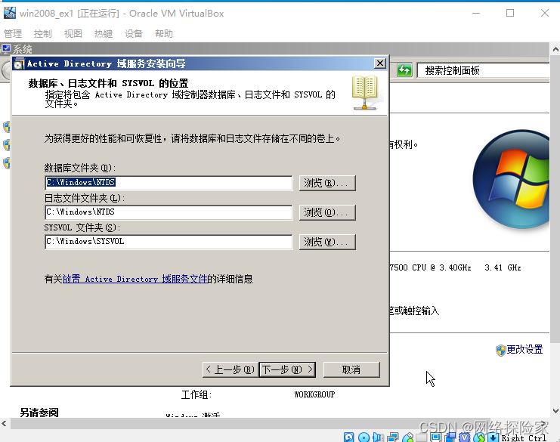
Task: Click the 更改设置 link in System window
Action: tap(524, 349)
